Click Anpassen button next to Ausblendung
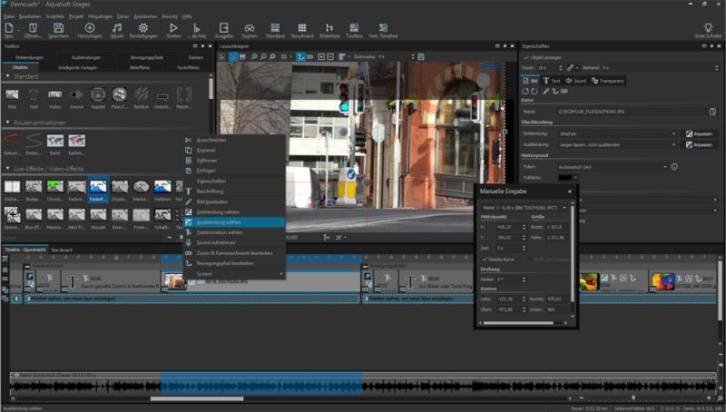The width and height of the screenshot is (726, 412). (698, 144)
